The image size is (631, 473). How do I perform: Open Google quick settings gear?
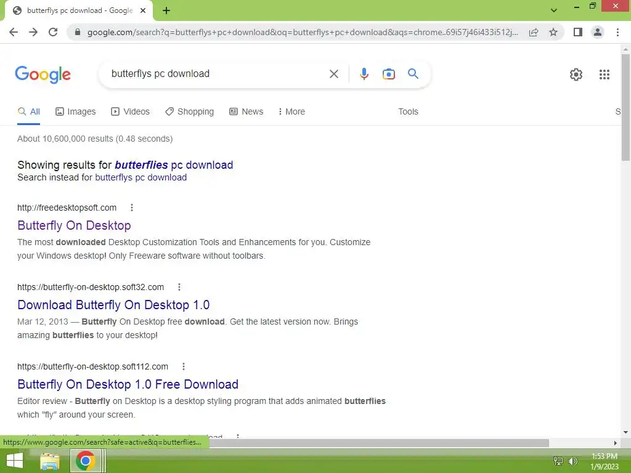point(576,75)
